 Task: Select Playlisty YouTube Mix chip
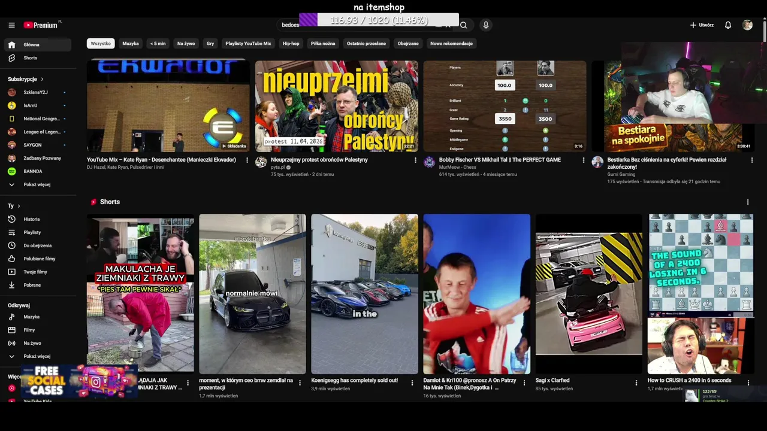[x=248, y=43]
